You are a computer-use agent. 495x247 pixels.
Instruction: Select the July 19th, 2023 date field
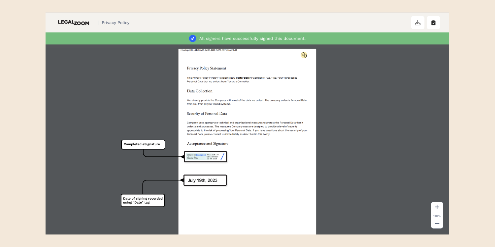tap(205, 180)
